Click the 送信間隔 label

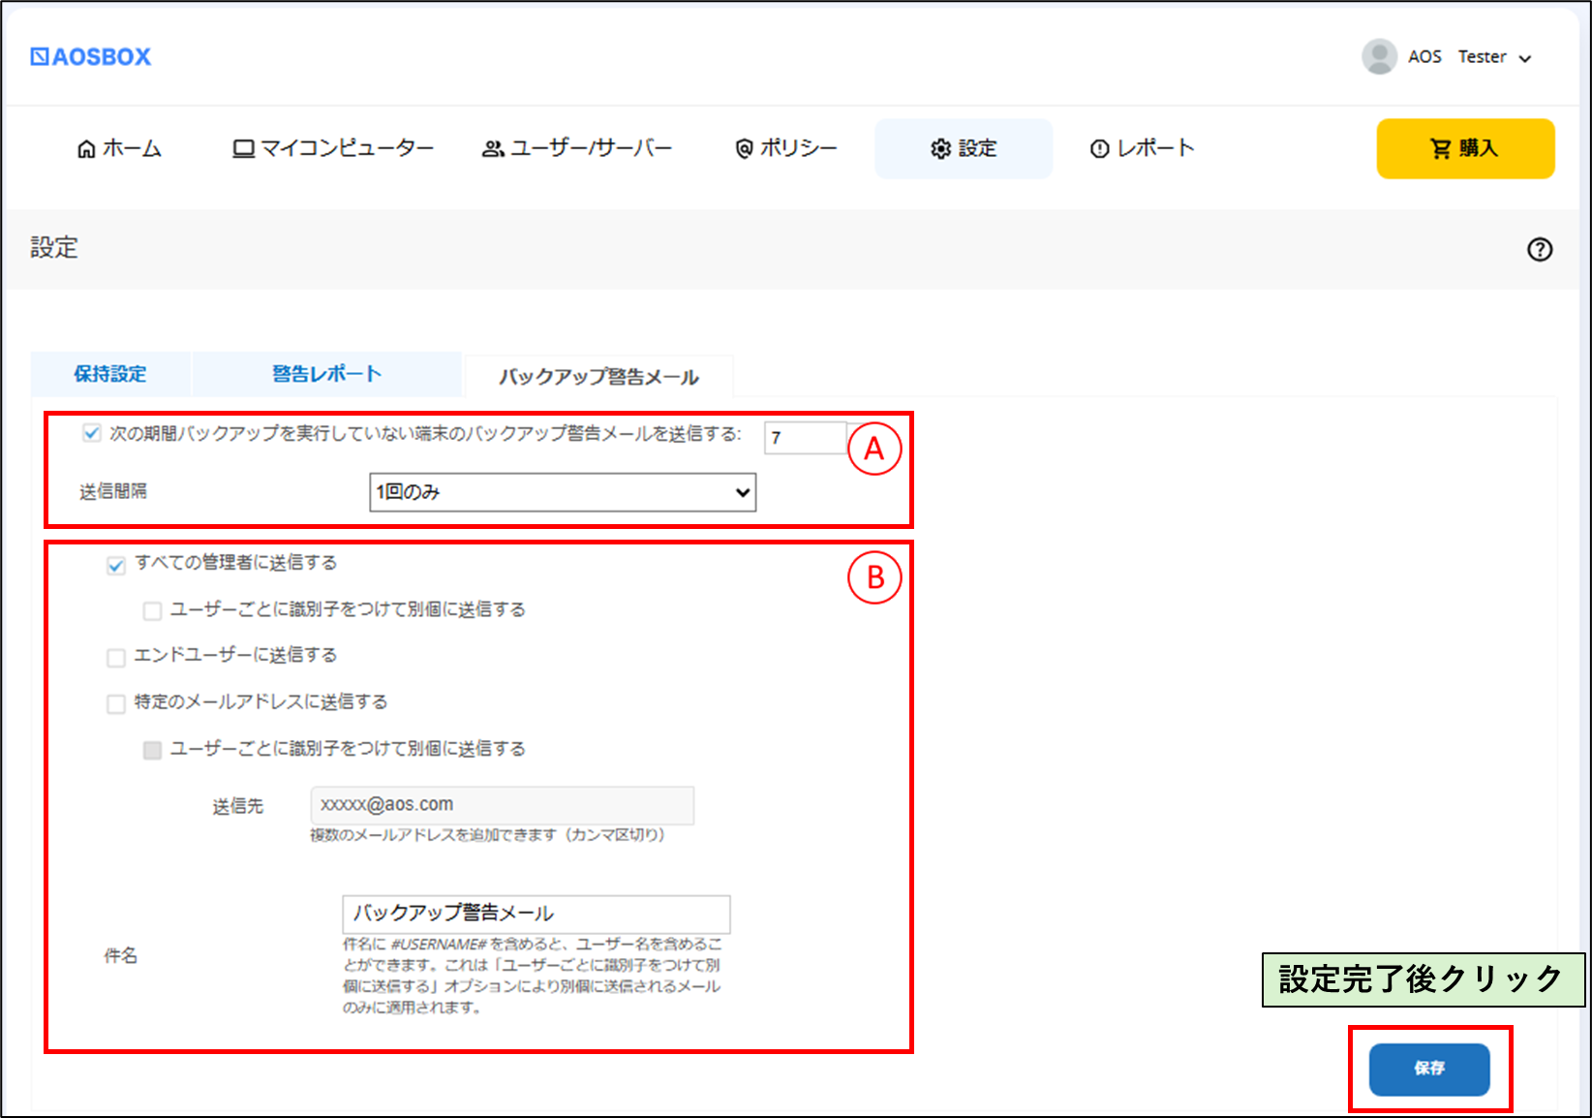113,492
